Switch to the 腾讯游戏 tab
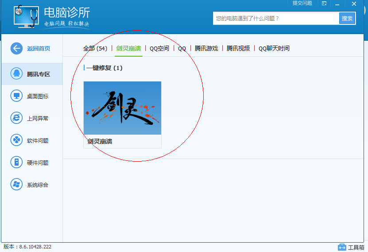 [x=206, y=48]
